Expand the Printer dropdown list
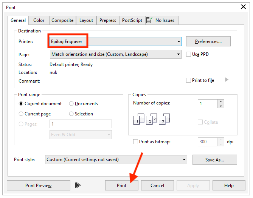Viewport: 253px width, 198px height. point(178,41)
